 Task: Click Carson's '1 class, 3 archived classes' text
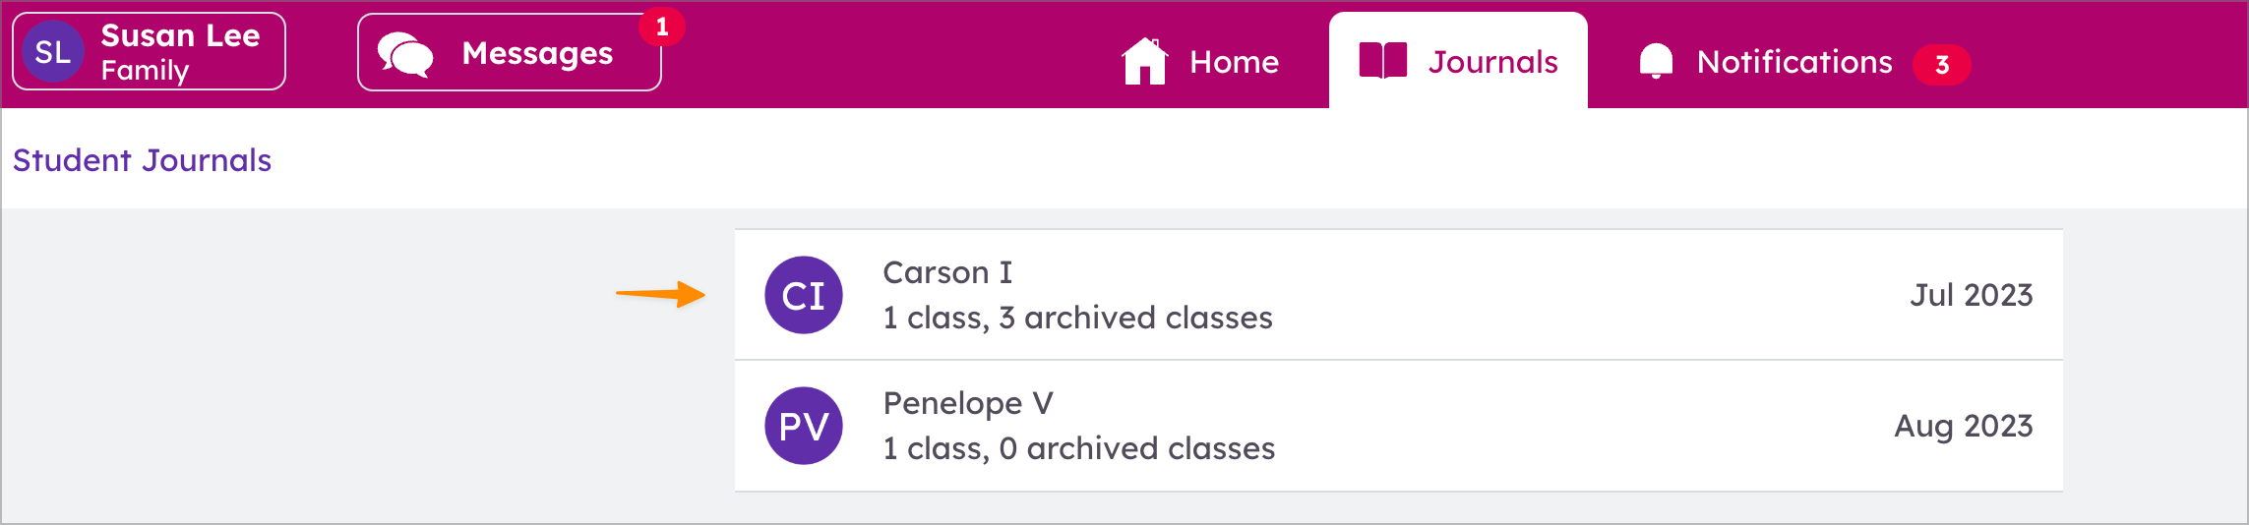[x=1077, y=318]
